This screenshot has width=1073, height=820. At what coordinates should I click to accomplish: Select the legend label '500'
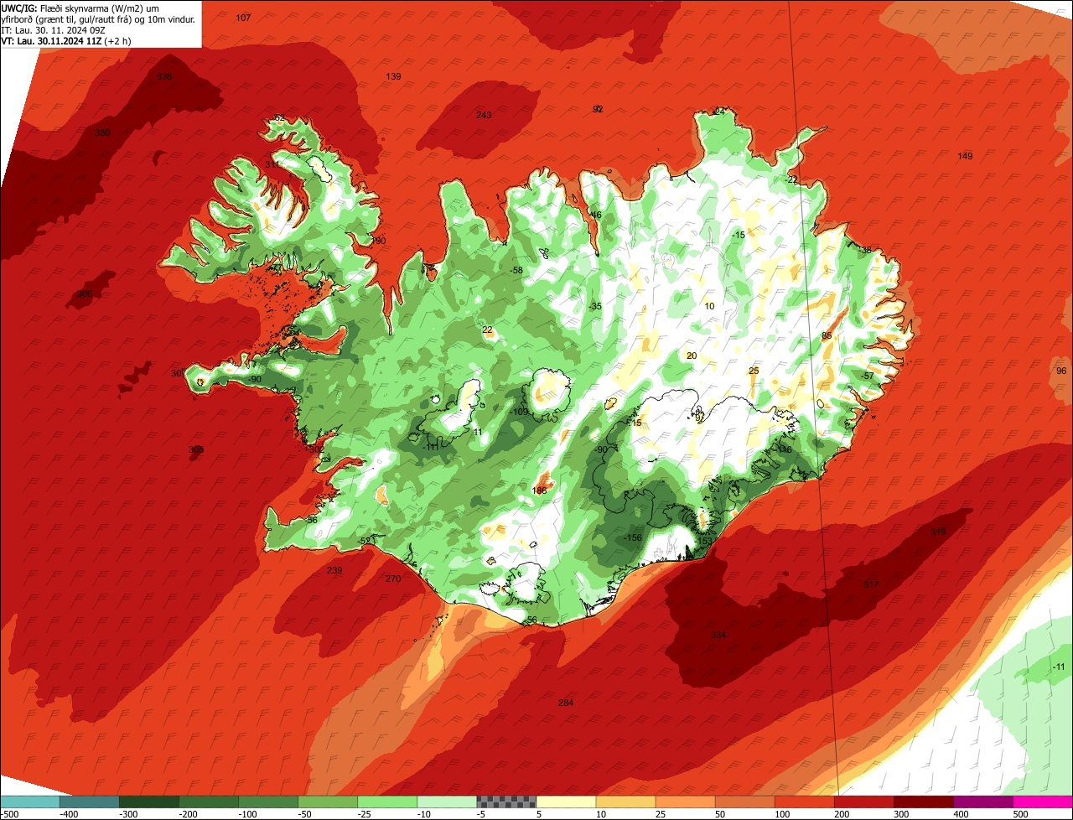click(x=1020, y=813)
